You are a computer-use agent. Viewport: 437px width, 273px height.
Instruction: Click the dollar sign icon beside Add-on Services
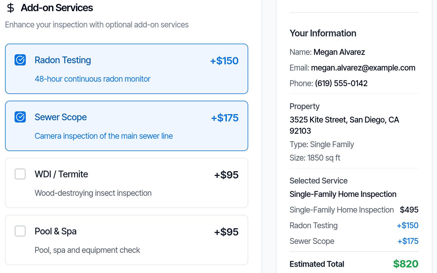click(11, 8)
